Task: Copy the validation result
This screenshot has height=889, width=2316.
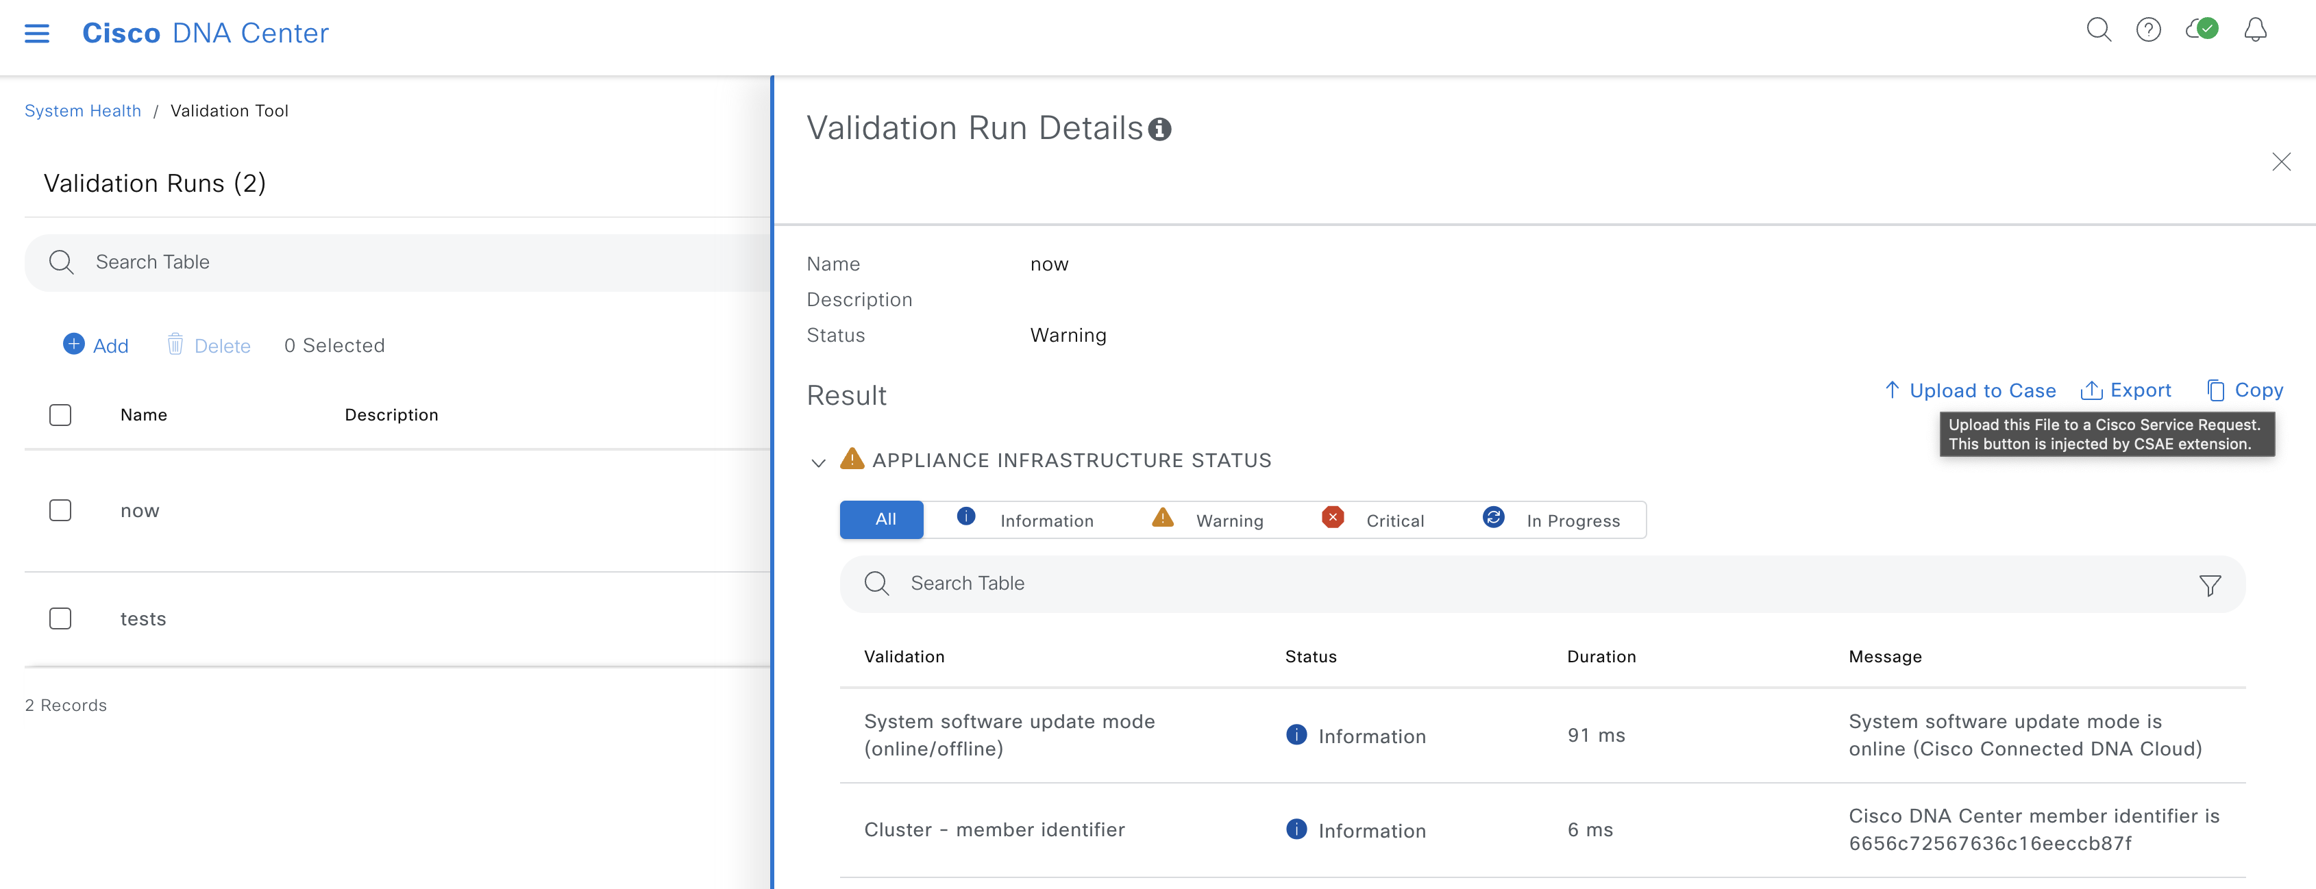Action: point(2244,390)
